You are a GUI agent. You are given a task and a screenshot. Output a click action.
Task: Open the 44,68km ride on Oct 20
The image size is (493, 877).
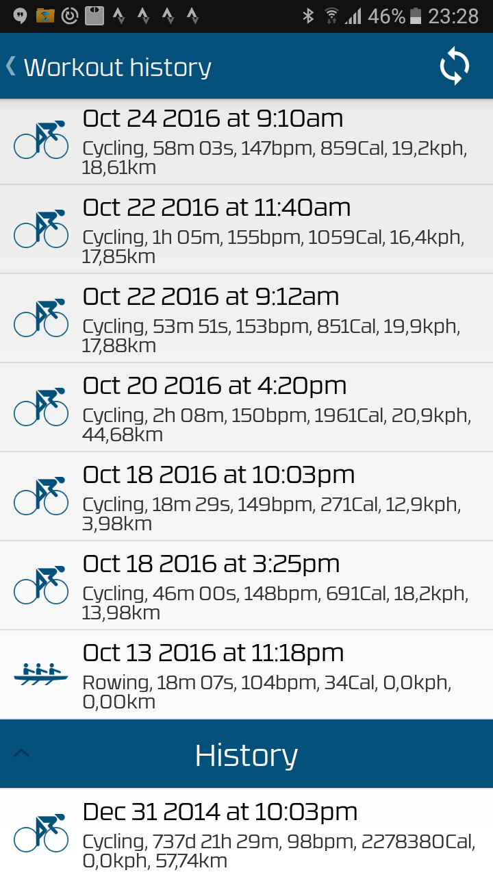pos(246,408)
